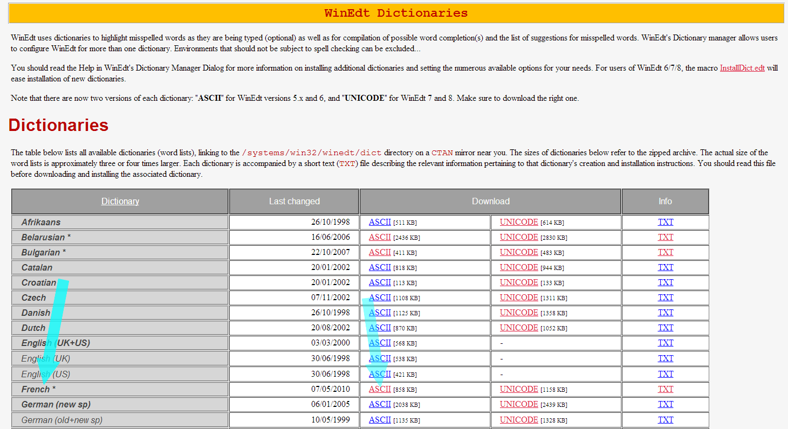
Task: Select the English (UK+US) name cell
Action: (120, 343)
